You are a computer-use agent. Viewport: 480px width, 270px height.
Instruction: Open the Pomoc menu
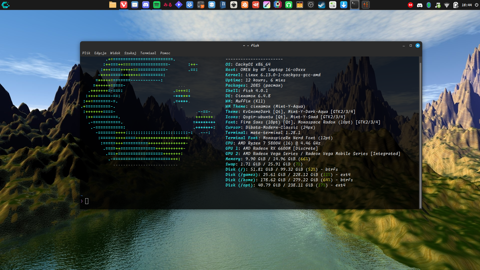coord(165,53)
